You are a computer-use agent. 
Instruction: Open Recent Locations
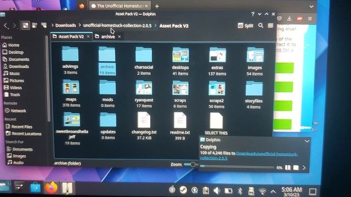24,134
